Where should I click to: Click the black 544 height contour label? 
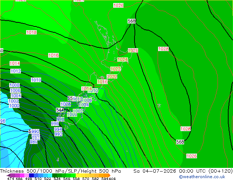coord(60,110)
